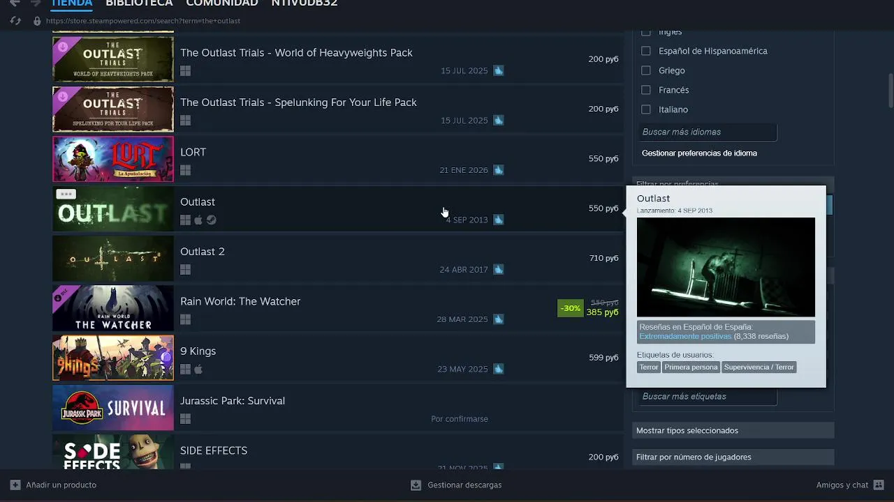Expand Filtrar por número de jugadores
The height and width of the screenshot is (502, 894).
733,457
